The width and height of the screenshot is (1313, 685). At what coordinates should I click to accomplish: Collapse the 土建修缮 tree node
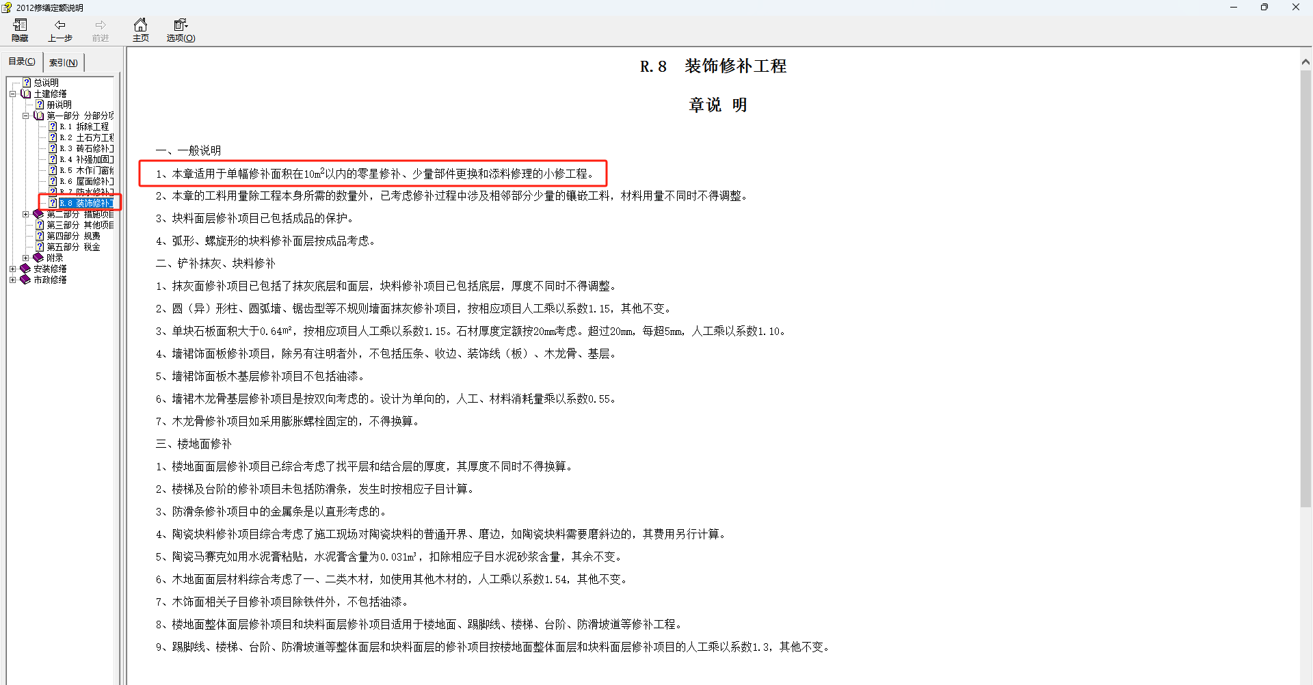tap(13, 94)
